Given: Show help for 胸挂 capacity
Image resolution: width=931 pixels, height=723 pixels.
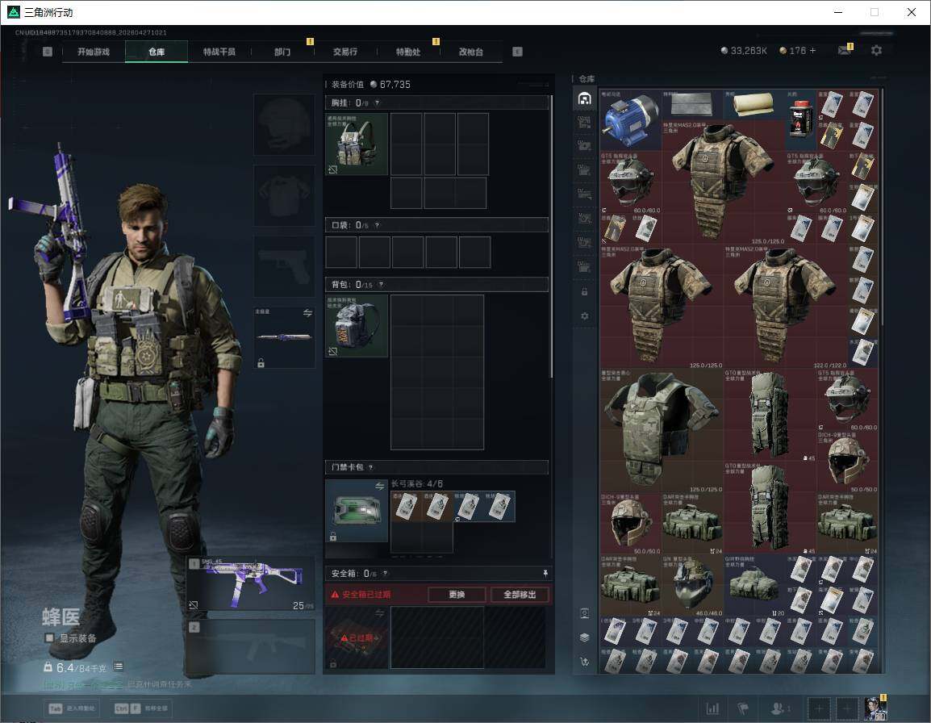Looking at the screenshot, I should point(377,102).
